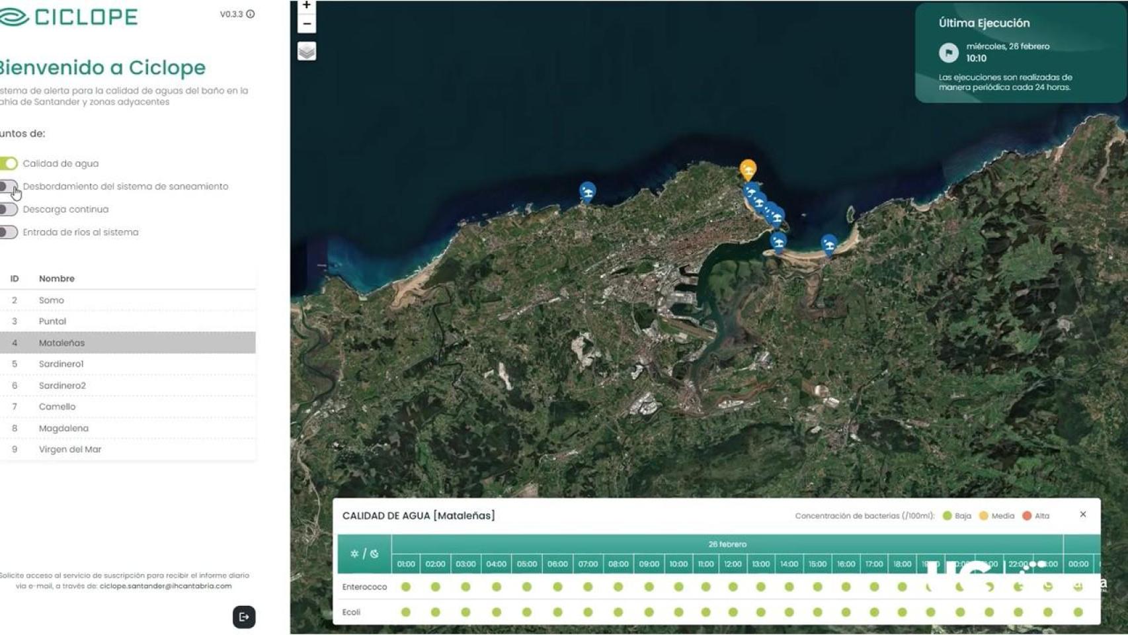Open the map layers selector icon
The image size is (1128, 635).
click(x=306, y=50)
